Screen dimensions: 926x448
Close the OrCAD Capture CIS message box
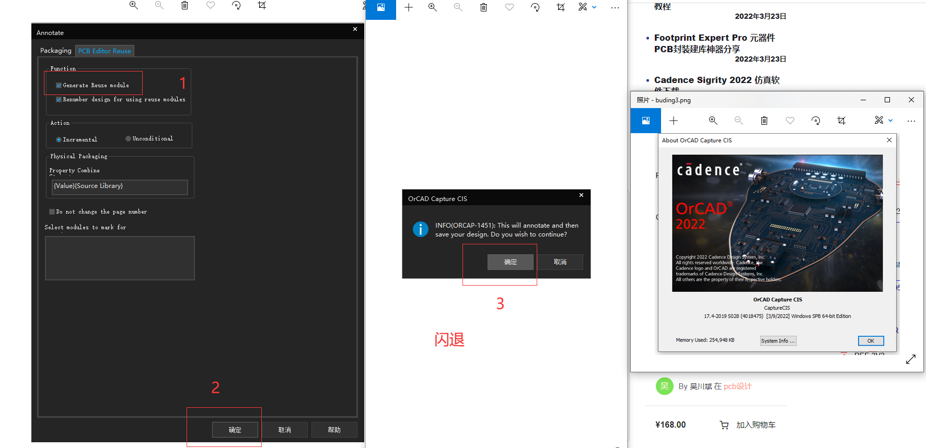(581, 195)
